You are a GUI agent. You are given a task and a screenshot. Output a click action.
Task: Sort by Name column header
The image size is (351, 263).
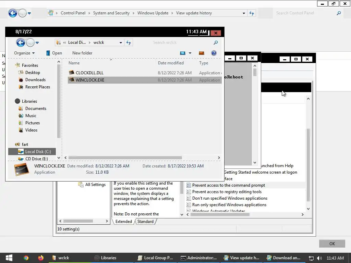pyautogui.click(x=74, y=63)
